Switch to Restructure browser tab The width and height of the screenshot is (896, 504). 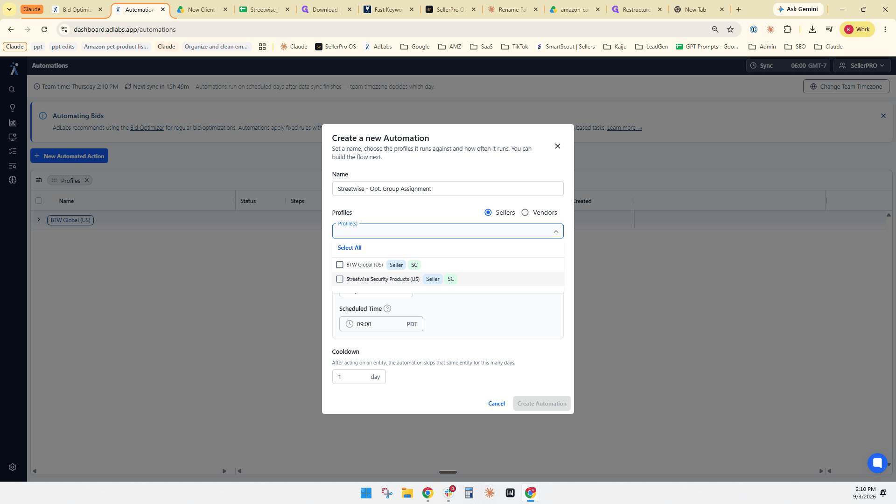[637, 9]
